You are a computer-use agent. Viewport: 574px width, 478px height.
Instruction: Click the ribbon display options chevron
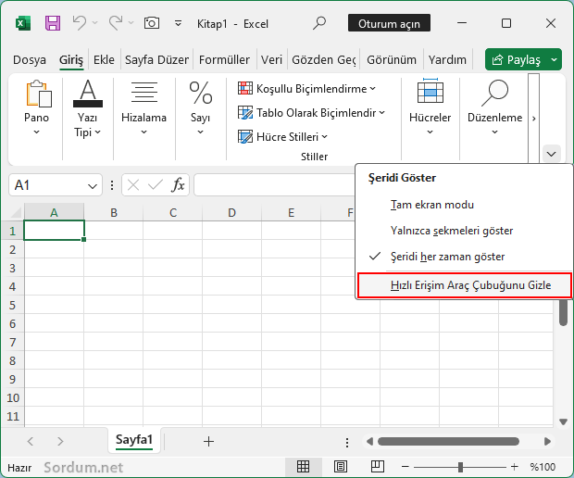(551, 154)
